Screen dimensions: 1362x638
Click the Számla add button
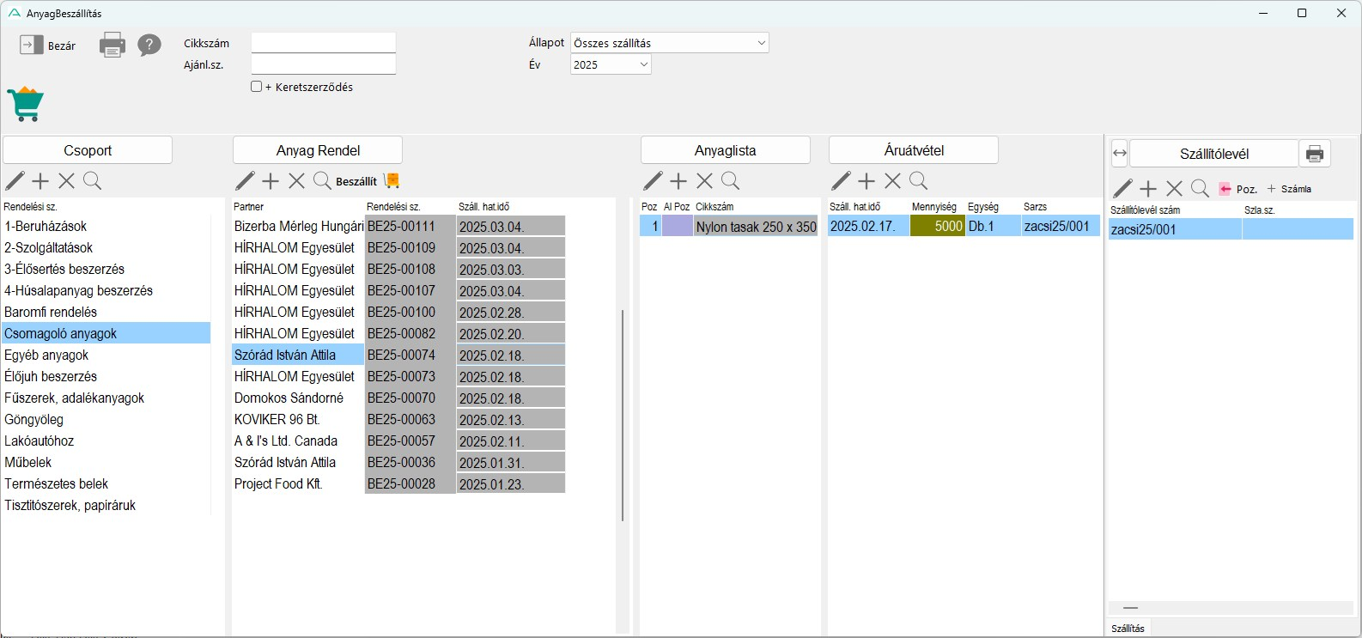click(1289, 189)
